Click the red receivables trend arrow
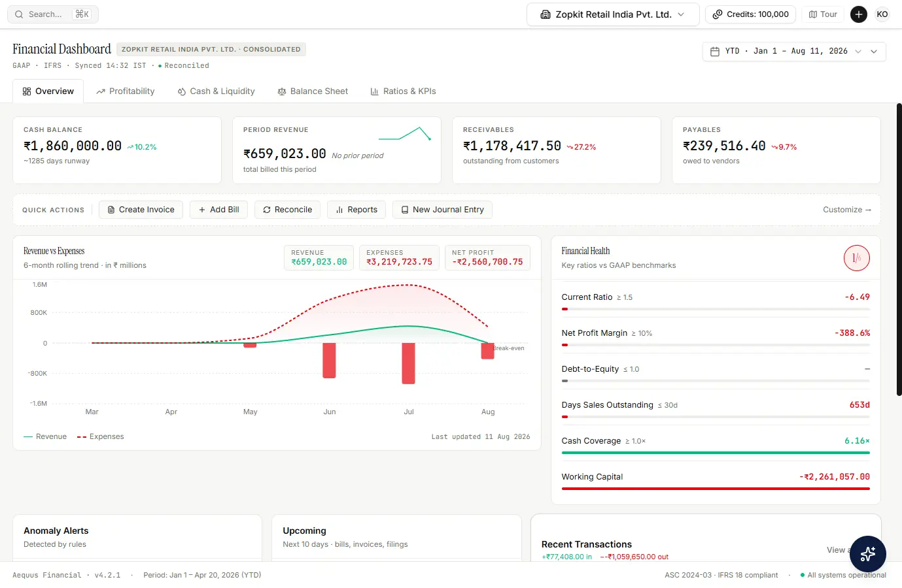Screen dimensions: 902x588 (570, 147)
